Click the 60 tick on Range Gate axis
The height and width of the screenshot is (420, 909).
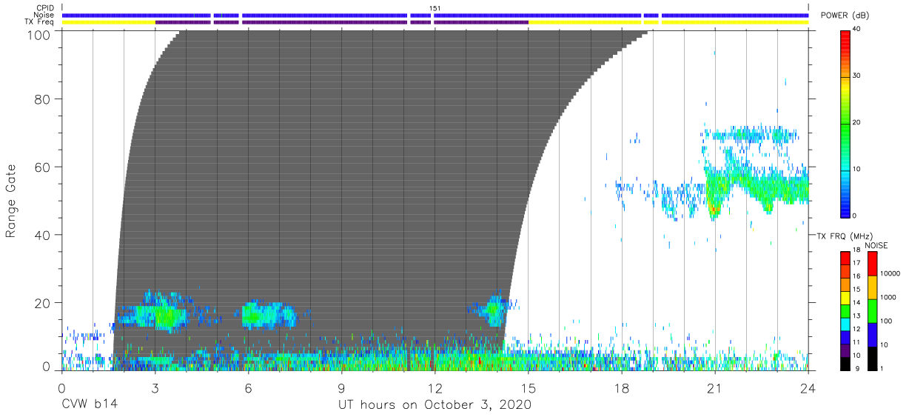(x=44, y=167)
